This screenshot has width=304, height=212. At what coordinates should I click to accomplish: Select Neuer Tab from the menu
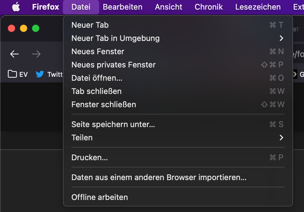point(90,25)
